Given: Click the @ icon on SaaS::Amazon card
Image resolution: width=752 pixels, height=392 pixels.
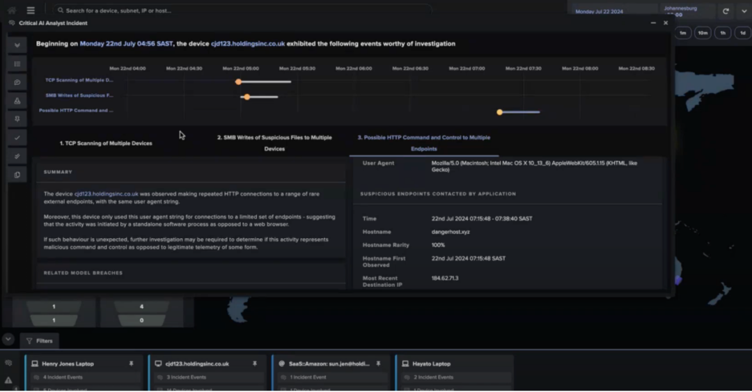Looking at the screenshot, I should coord(282,364).
